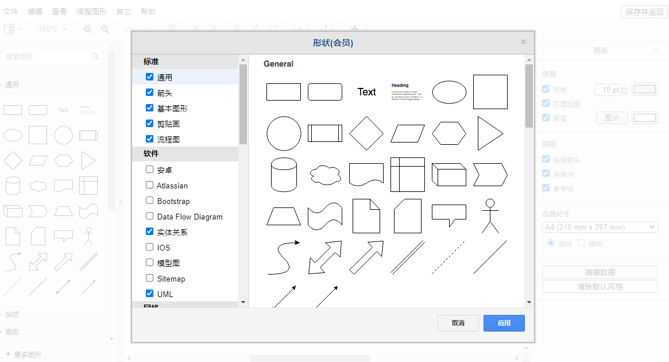Enable the Data Flow Diagram checkbox
Screen dimensions: 669x362
(149, 216)
